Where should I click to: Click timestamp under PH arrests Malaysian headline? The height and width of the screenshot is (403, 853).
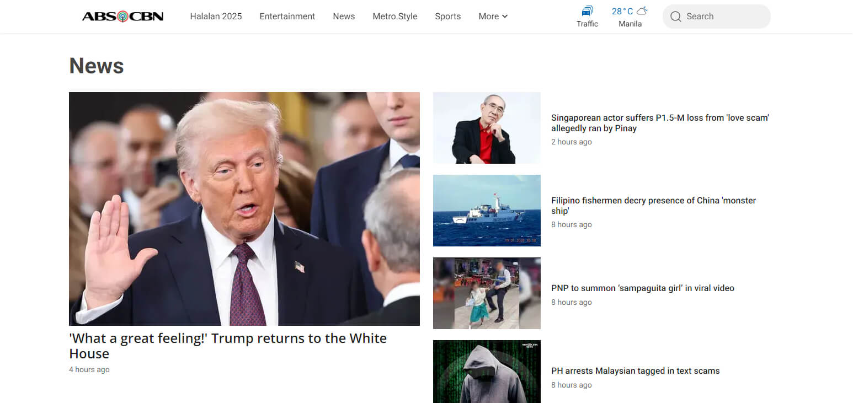pyautogui.click(x=572, y=385)
